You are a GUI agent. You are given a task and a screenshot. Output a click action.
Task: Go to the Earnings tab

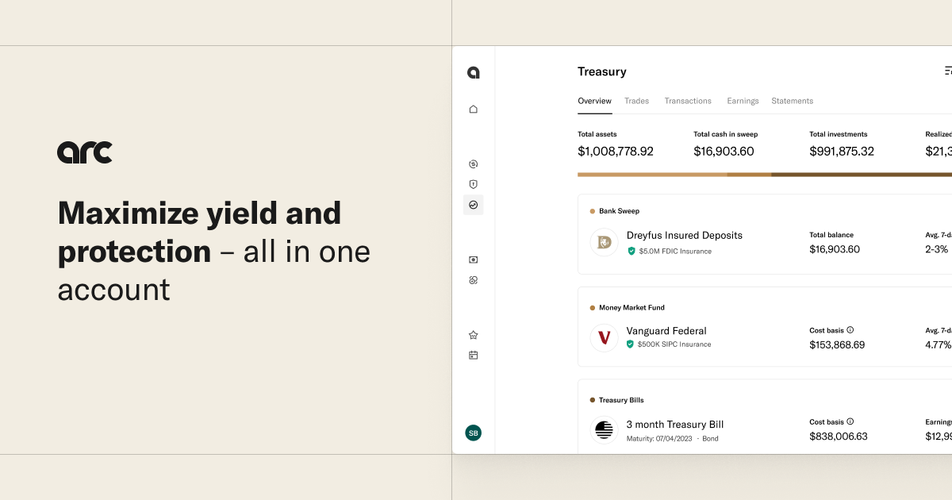pos(743,101)
